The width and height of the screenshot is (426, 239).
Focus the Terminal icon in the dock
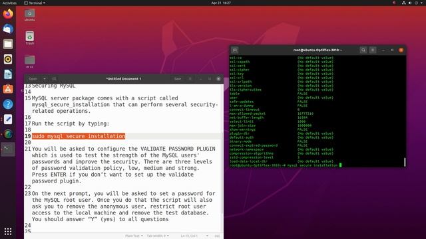click(x=8, y=149)
